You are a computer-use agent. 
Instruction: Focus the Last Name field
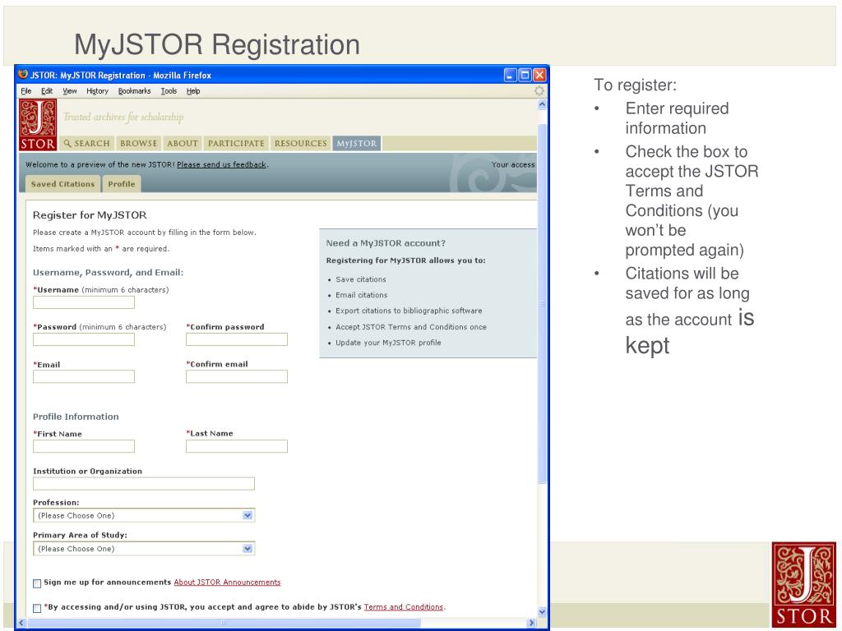[x=237, y=446]
